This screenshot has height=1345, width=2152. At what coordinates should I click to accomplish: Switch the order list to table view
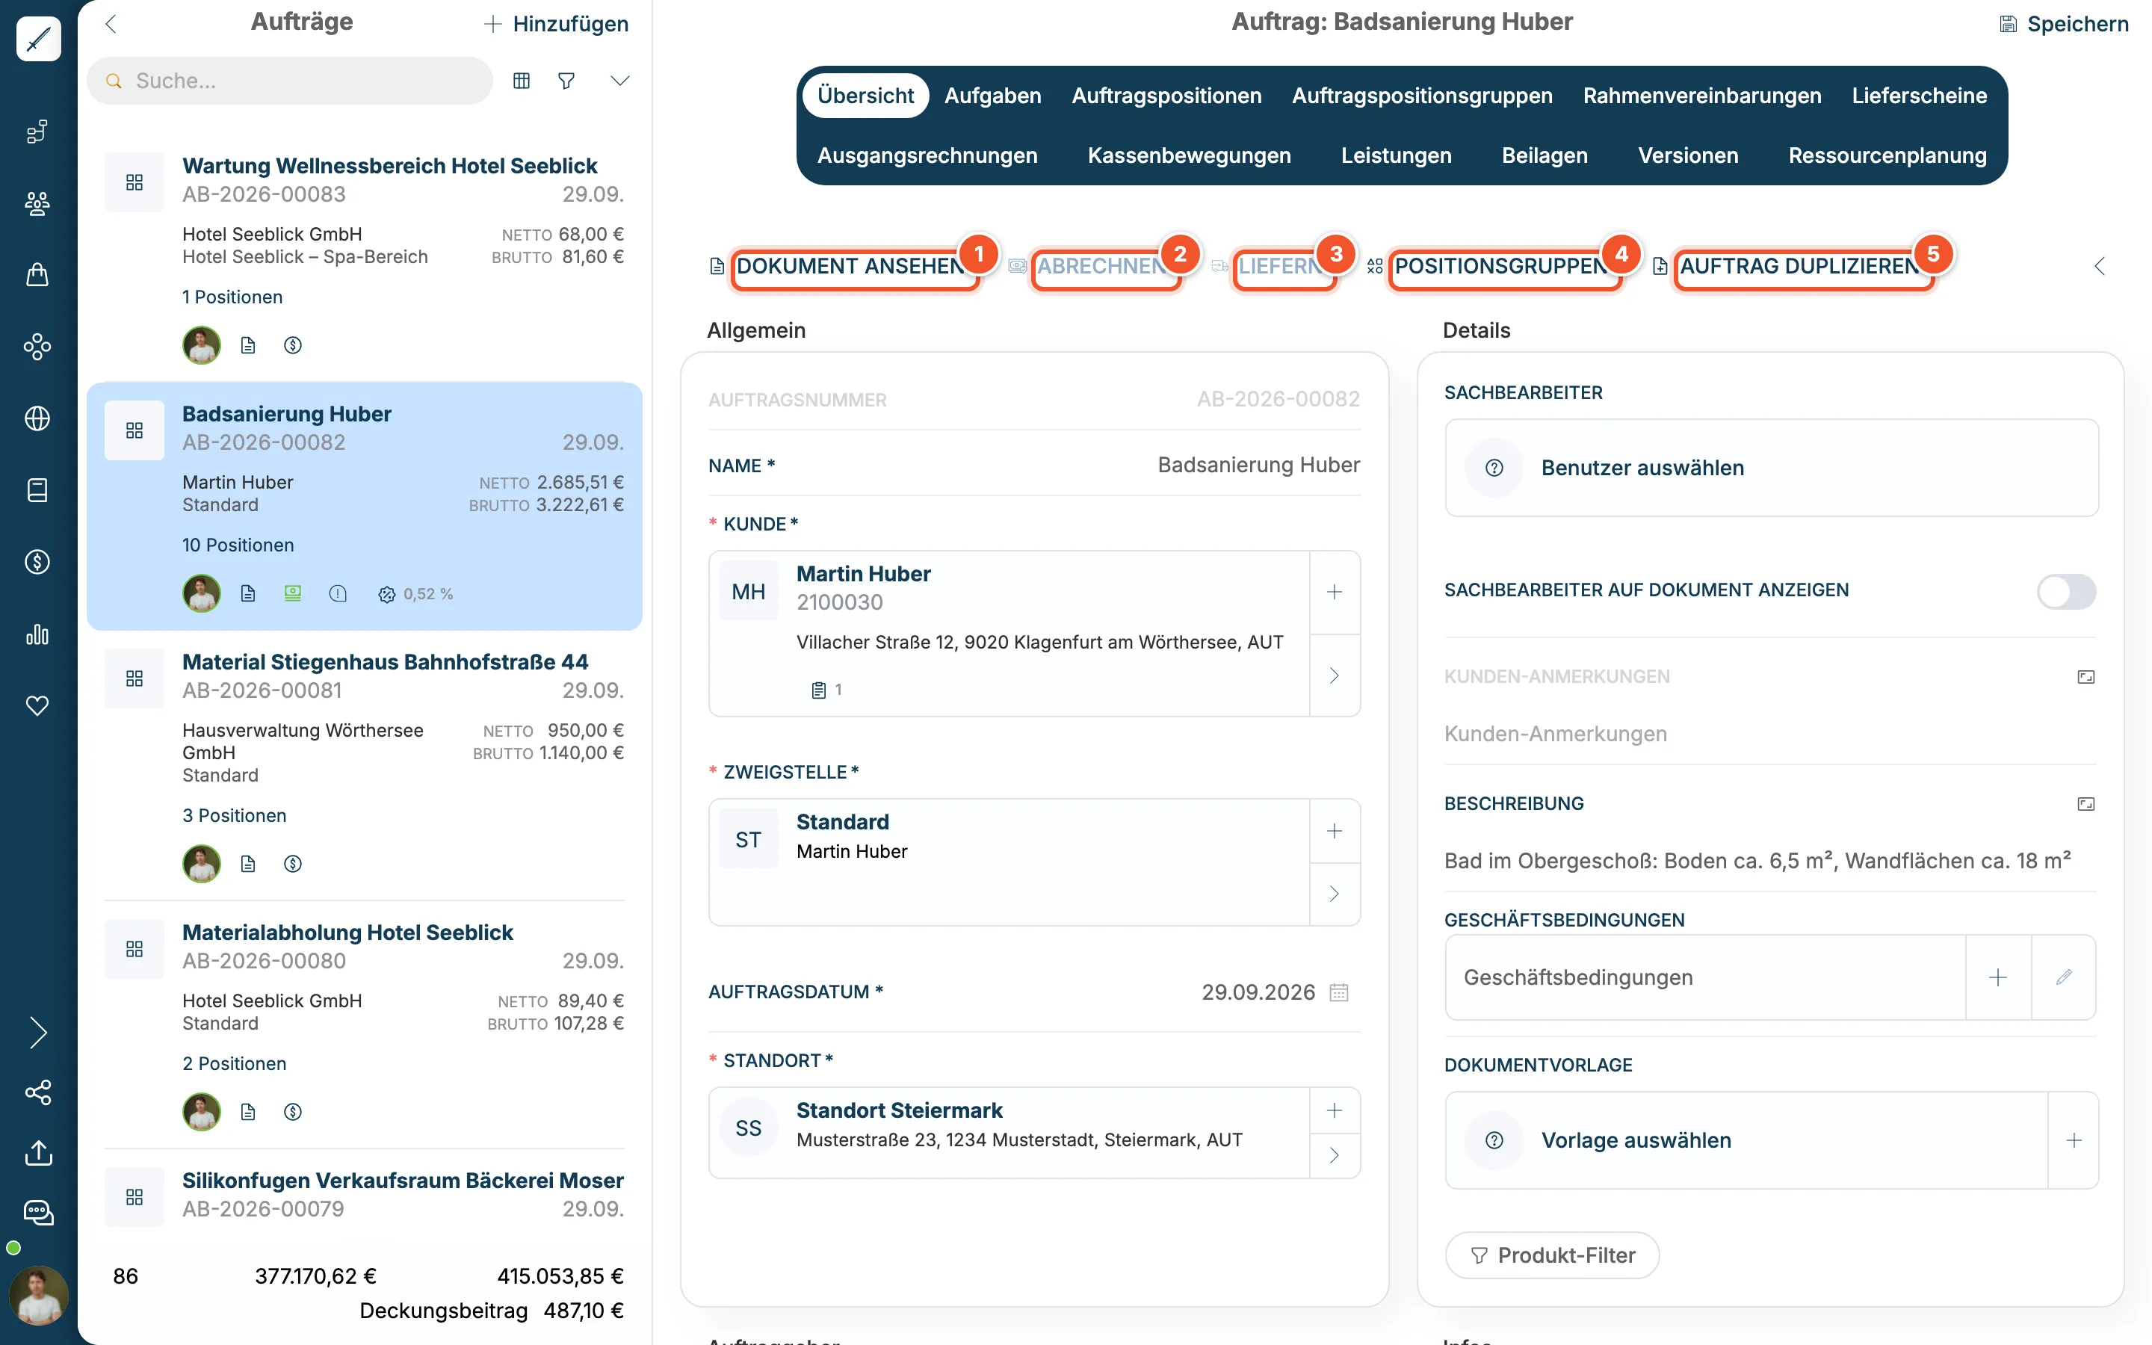pyautogui.click(x=522, y=81)
